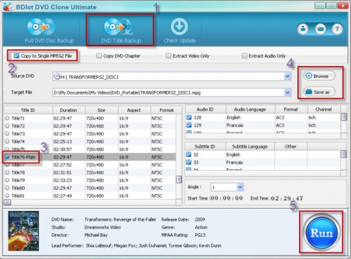Click the MPAA Rating value PG13
The height and width of the screenshot is (259, 351).
(x=200, y=235)
